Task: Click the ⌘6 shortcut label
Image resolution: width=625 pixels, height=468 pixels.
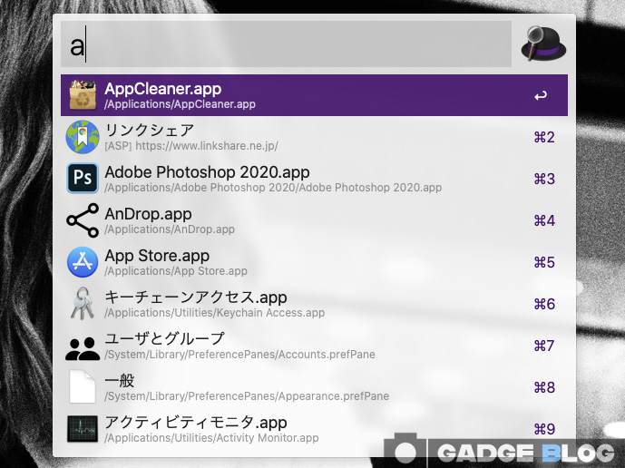Action: (544, 304)
